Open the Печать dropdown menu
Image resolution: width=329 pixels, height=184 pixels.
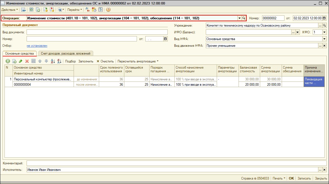click(279, 178)
